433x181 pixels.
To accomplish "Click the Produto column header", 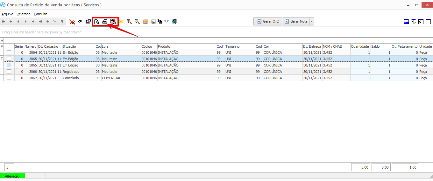I will (186, 46).
